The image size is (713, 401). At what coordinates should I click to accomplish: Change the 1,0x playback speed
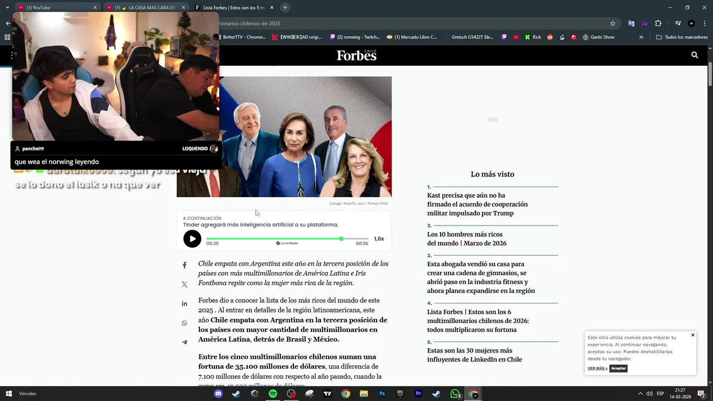click(379, 239)
